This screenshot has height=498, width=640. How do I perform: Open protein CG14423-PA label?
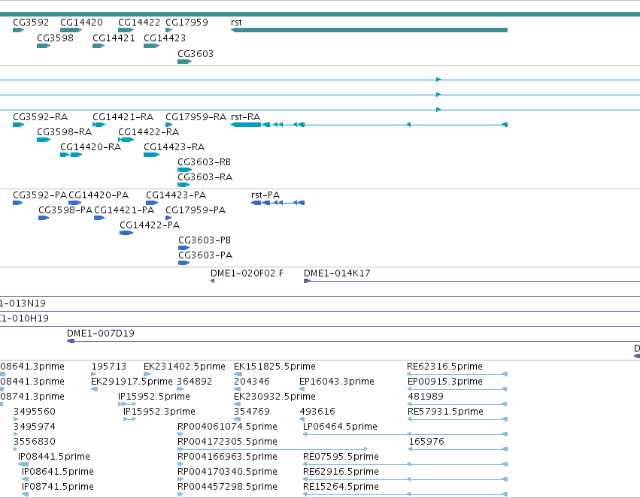[176, 195]
